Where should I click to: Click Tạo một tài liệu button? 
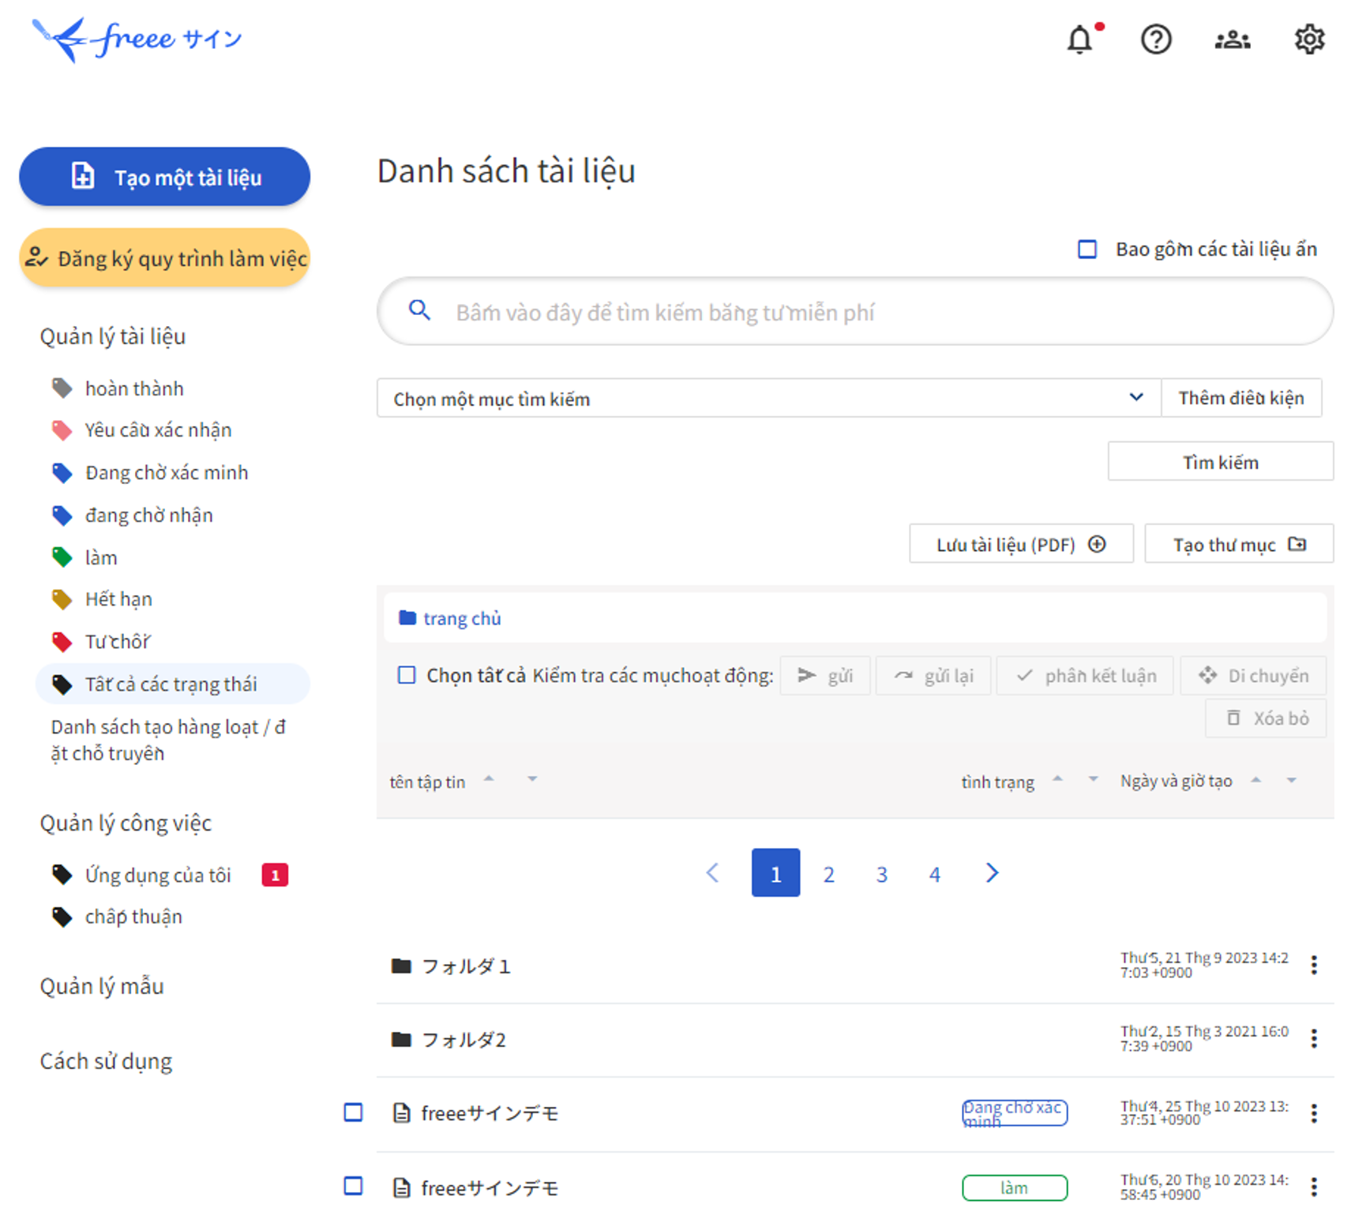coord(164,177)
